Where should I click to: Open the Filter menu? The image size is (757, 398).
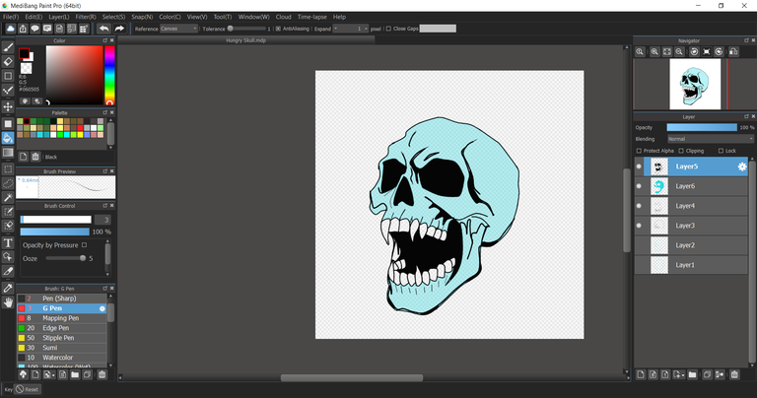[86, 17]
